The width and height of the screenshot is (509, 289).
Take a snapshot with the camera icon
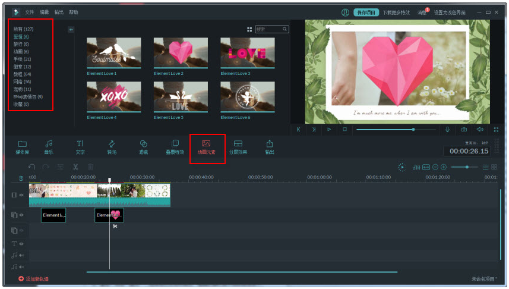coord(464,129)
